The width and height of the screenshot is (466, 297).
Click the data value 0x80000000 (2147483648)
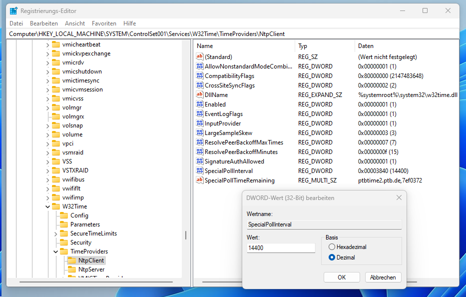tap(391, 76)
